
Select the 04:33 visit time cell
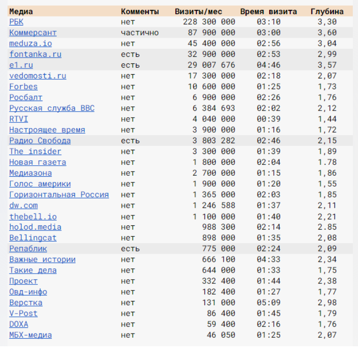268,259
